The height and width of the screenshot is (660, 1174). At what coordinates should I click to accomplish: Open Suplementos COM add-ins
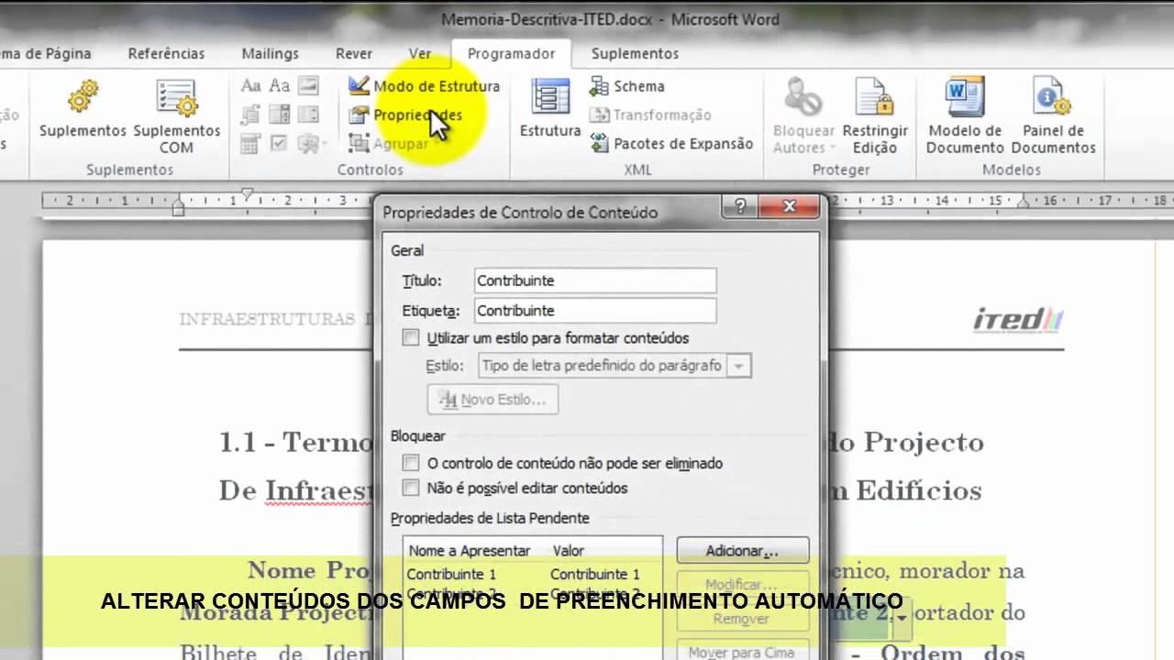click(177, 116)
